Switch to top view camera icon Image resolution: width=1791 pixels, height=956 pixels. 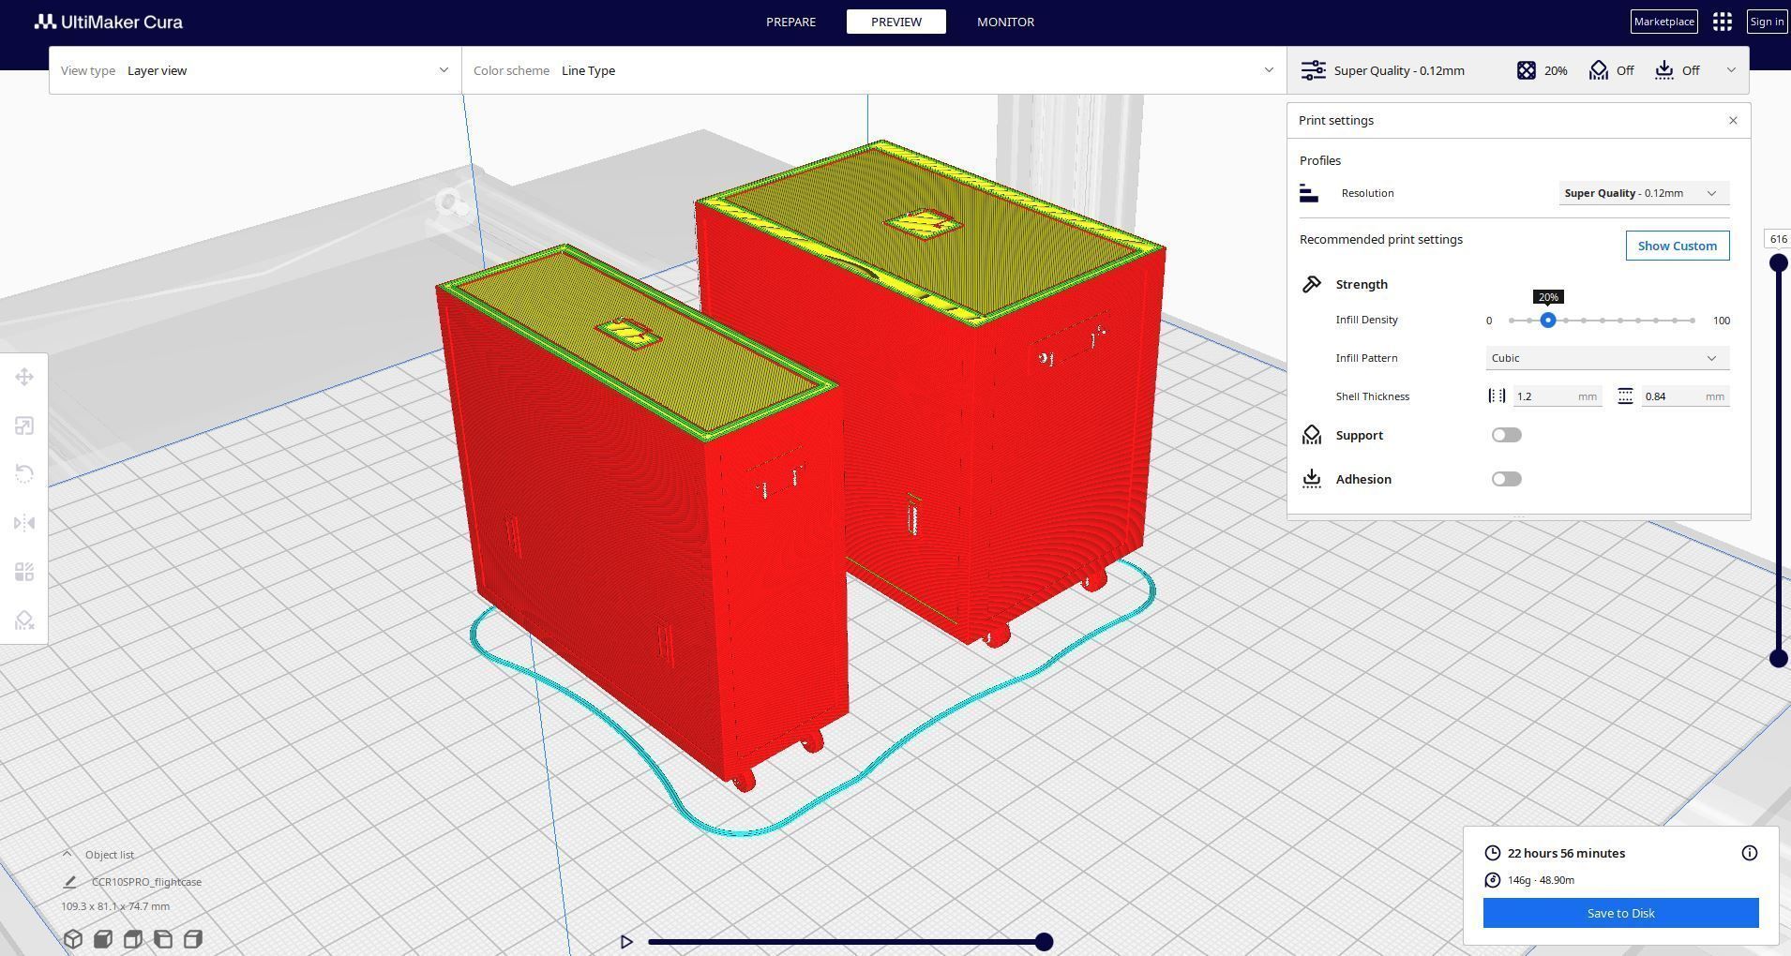tap(133, 939)
